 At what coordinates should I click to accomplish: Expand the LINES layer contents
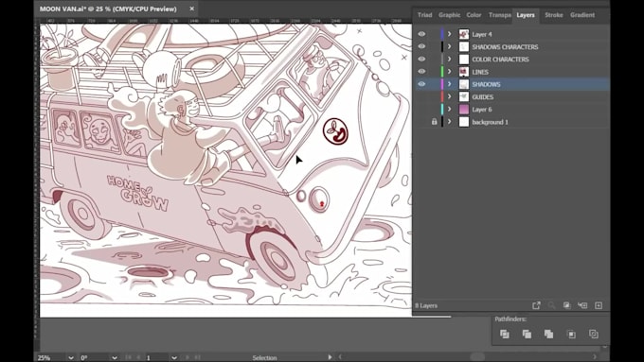(x=449, y=71)
